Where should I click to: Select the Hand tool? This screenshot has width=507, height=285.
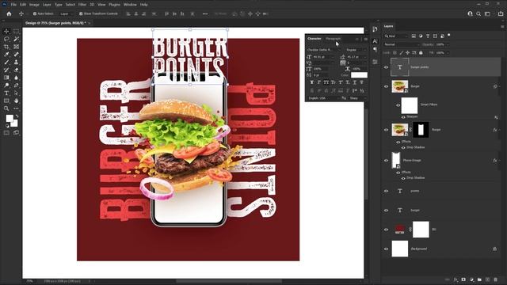16,101
